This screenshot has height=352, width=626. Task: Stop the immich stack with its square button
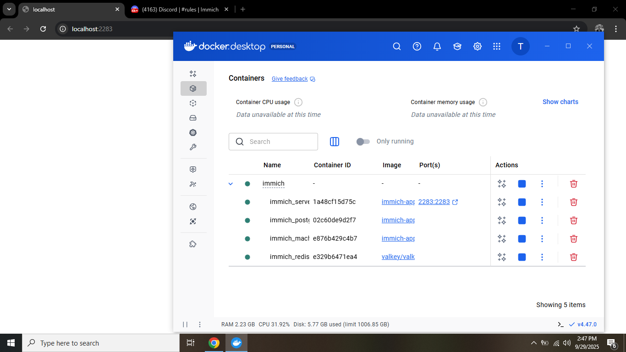coord(522,184)
